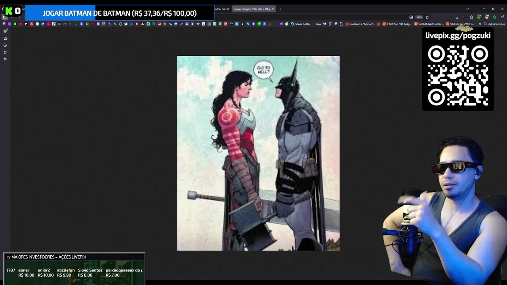
Task: Open the history clock sidebar icon
Action: [5, 45]
